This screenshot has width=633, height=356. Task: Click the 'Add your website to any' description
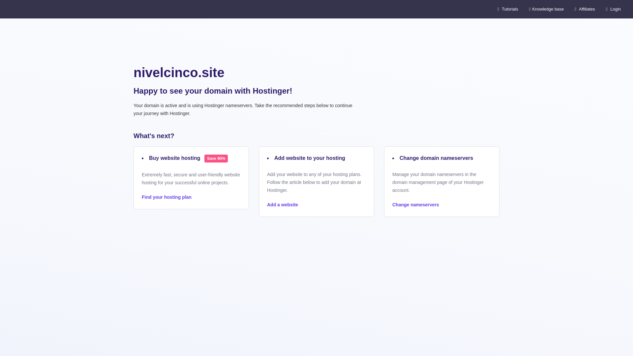[314, 182]
